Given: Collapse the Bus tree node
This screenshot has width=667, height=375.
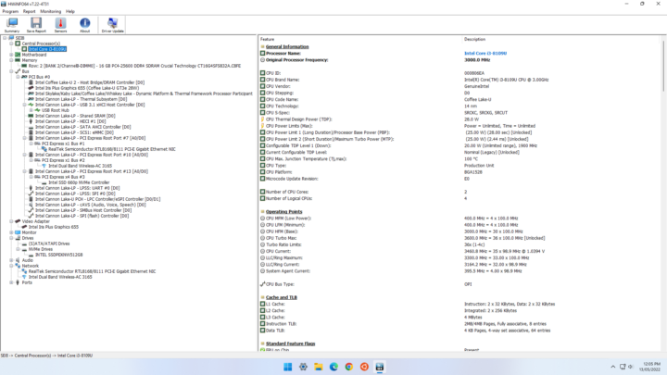Looking at the screenshot, I should point(11,71).
